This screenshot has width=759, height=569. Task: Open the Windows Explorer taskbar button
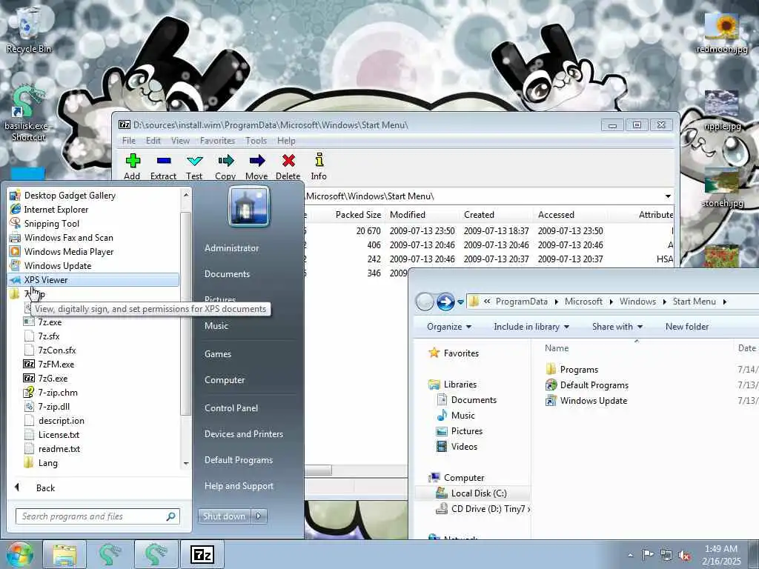click(64, 554)
